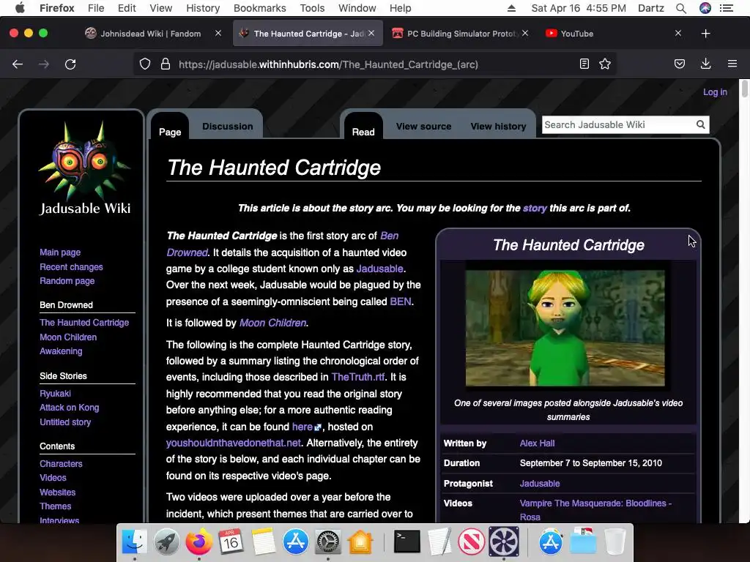Click the Log in link
The image size is (750, 562).
click(x=715, y=91)
